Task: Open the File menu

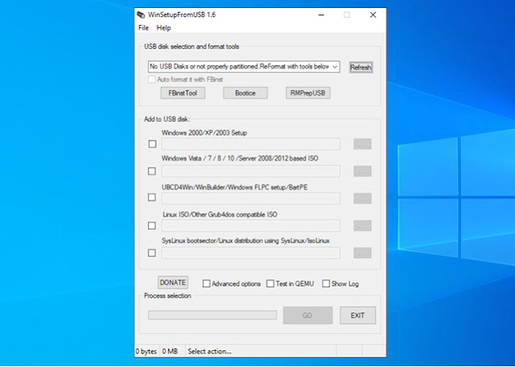Action: pyautogui.click(x=143, y=28)
